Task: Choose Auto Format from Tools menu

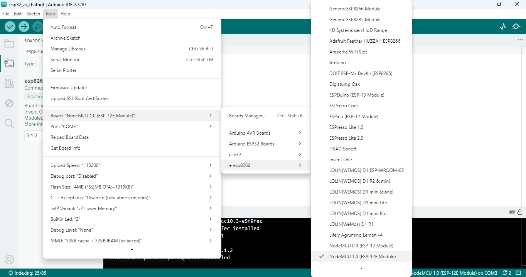Action: pos(132,27)
